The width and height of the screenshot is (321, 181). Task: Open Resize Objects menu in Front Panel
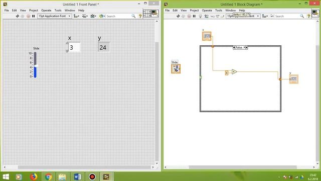(x=93, y=16)
